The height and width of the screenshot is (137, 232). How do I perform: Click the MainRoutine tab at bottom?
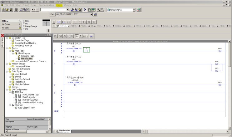click(x=65, y=130)
